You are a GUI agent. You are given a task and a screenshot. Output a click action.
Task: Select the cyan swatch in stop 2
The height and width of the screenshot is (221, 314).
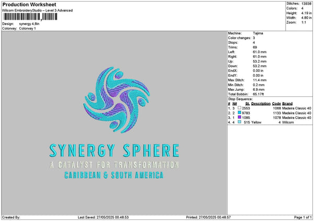[x=240, y=113]
